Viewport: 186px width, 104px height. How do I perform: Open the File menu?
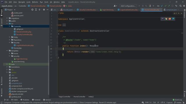click(x=6, y=2)
